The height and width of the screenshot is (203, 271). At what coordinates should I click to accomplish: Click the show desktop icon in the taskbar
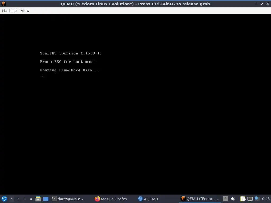[x=46, y=199]
